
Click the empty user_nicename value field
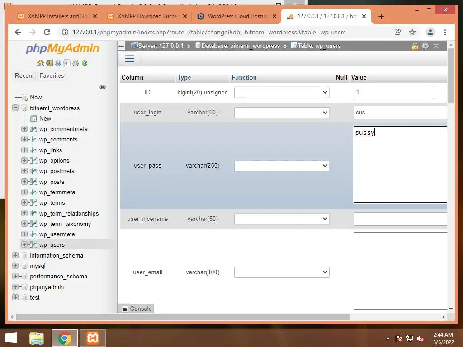401,219
